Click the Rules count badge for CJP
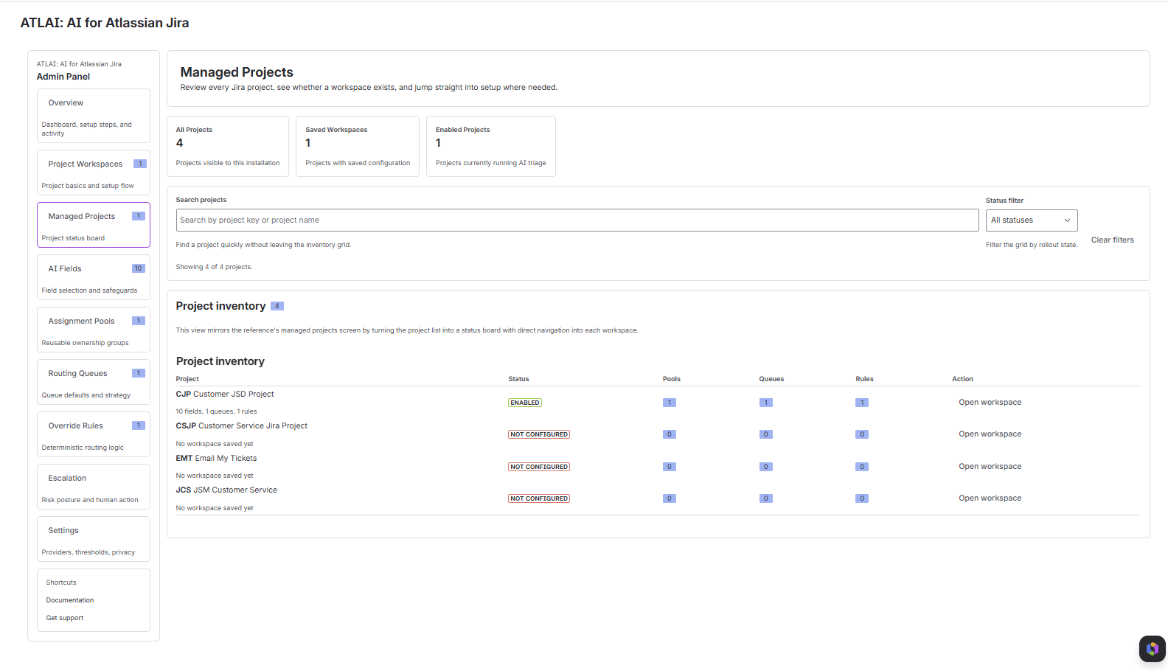 coord(862,403)
